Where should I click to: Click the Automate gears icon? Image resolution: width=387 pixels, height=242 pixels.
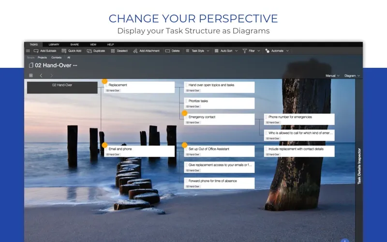click(268, 51)
